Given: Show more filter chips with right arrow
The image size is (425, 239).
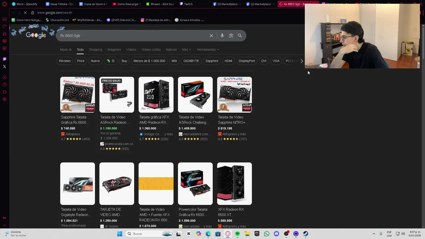Looking at the screenshot, I should (301, 61).
